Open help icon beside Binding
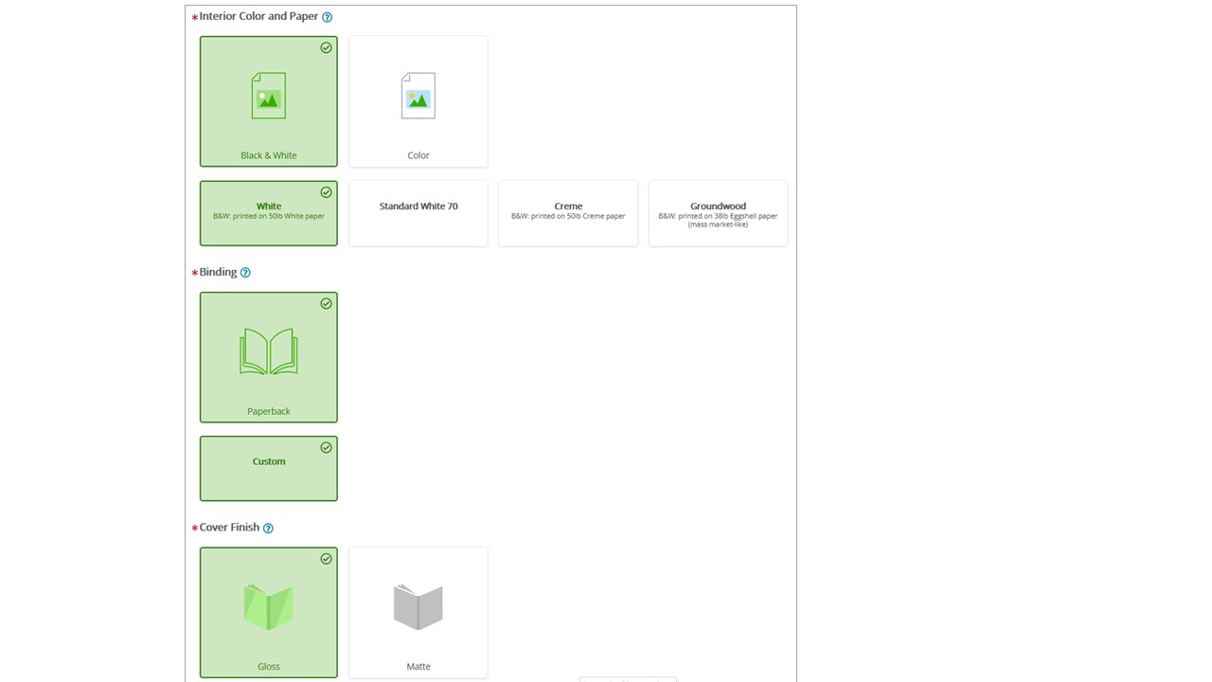Viewport: 1212px width, 682px height. [x=245, y=273]
